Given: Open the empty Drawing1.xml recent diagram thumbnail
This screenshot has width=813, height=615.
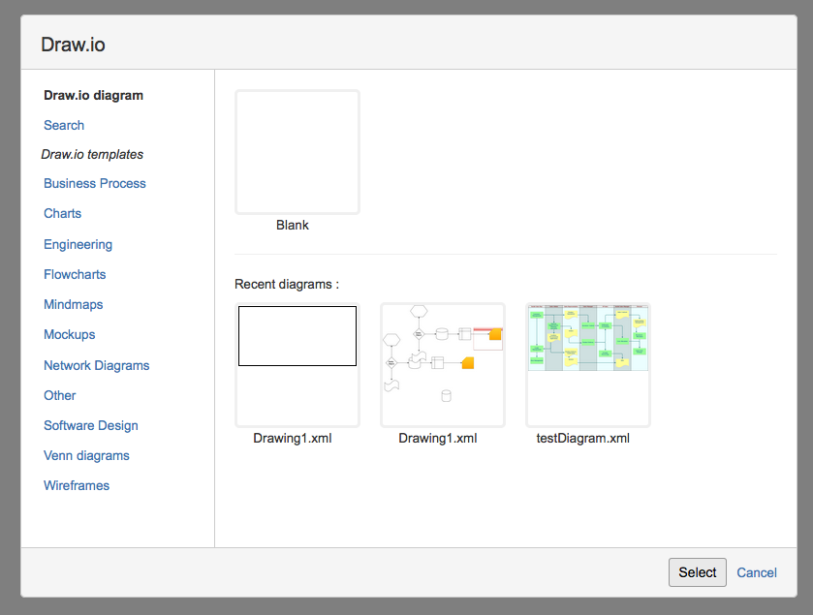Looking at the screenshot, I should pos(297,364).
